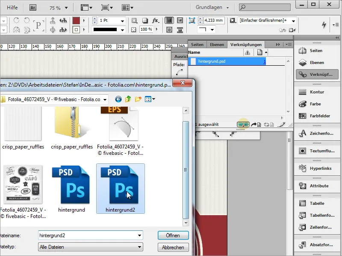Screen dimensions: 342x256
Task: Open Adobe Bridge via the Br icon
Action: (33, 8)
